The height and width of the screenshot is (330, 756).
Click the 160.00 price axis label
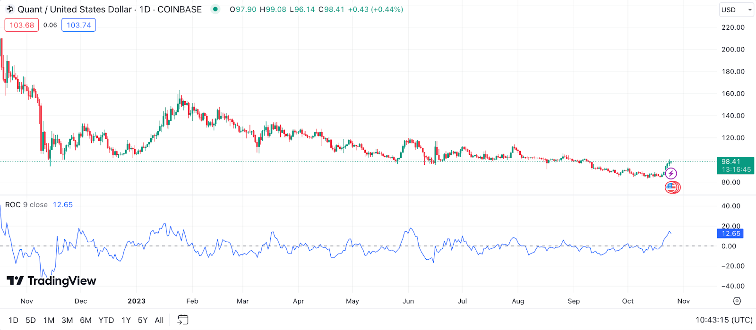click(x=733, y=93)
